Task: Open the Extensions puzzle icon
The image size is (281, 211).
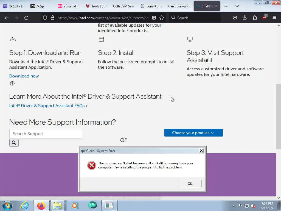Action: point(255,18)
